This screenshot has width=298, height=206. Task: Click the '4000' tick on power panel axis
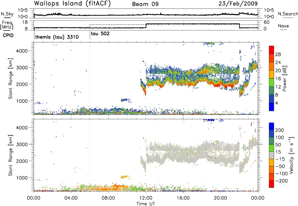[x=22, y=51]
